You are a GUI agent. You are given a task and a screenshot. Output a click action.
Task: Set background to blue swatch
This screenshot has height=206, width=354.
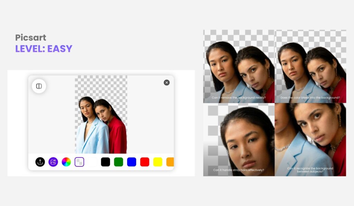[132, 161]
